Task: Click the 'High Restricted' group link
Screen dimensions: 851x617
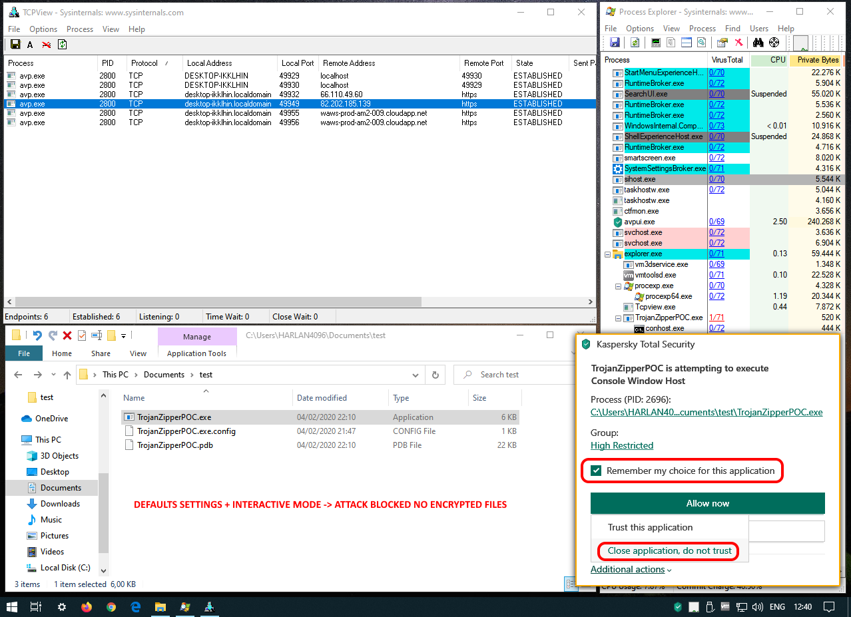Action: 621,445
